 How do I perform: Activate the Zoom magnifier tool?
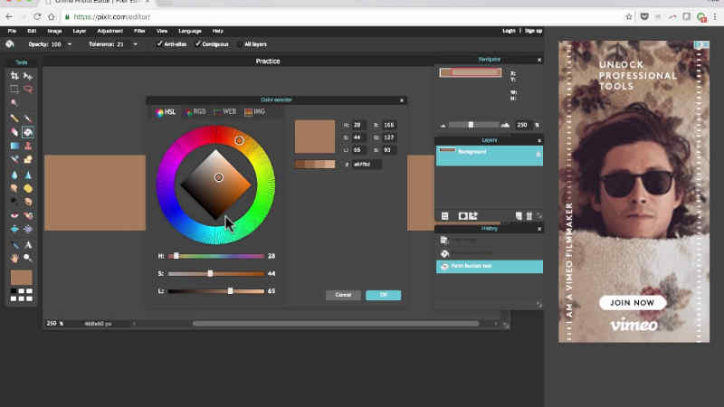click(28, 258)
